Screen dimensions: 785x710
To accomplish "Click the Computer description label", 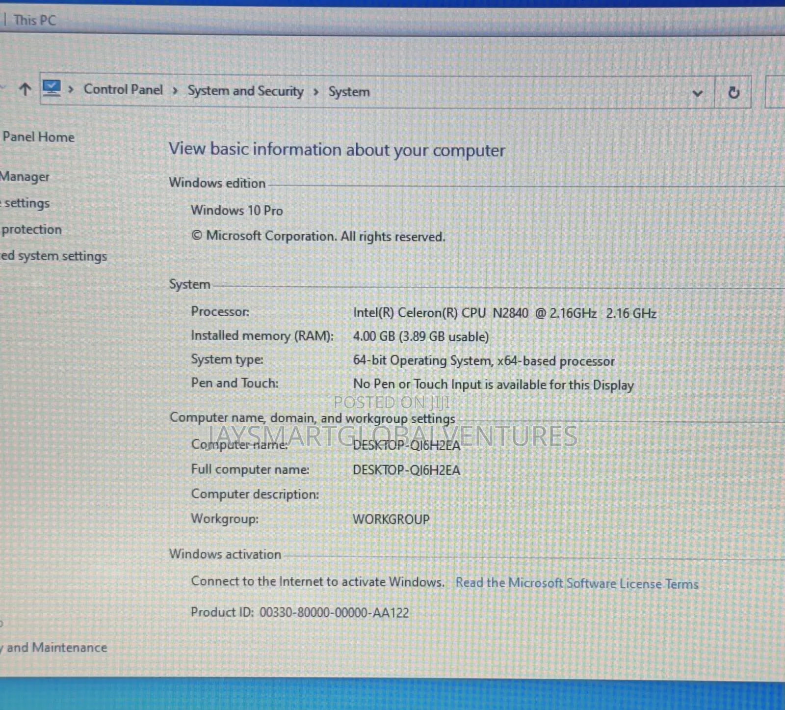I will pyautogui.click(x=255, y=494).
